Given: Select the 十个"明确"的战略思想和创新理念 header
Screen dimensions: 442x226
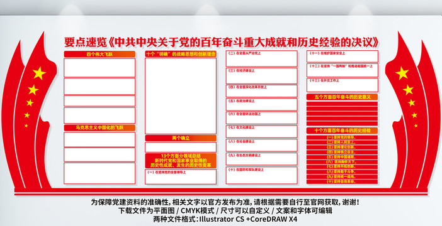Looking at the screenshot, I should [x=181, y=54].
